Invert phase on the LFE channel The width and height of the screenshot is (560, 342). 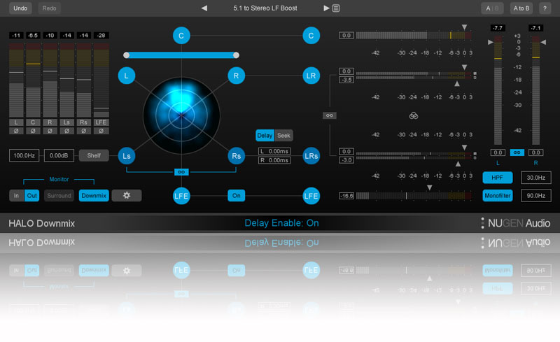[x=101, y=131]
